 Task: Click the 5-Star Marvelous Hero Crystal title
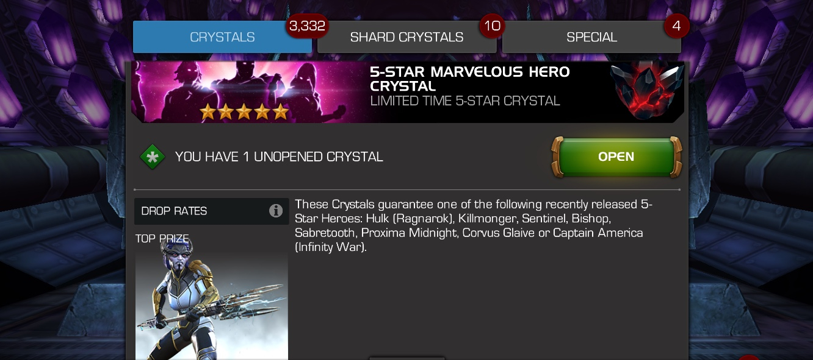coord(470,79)
